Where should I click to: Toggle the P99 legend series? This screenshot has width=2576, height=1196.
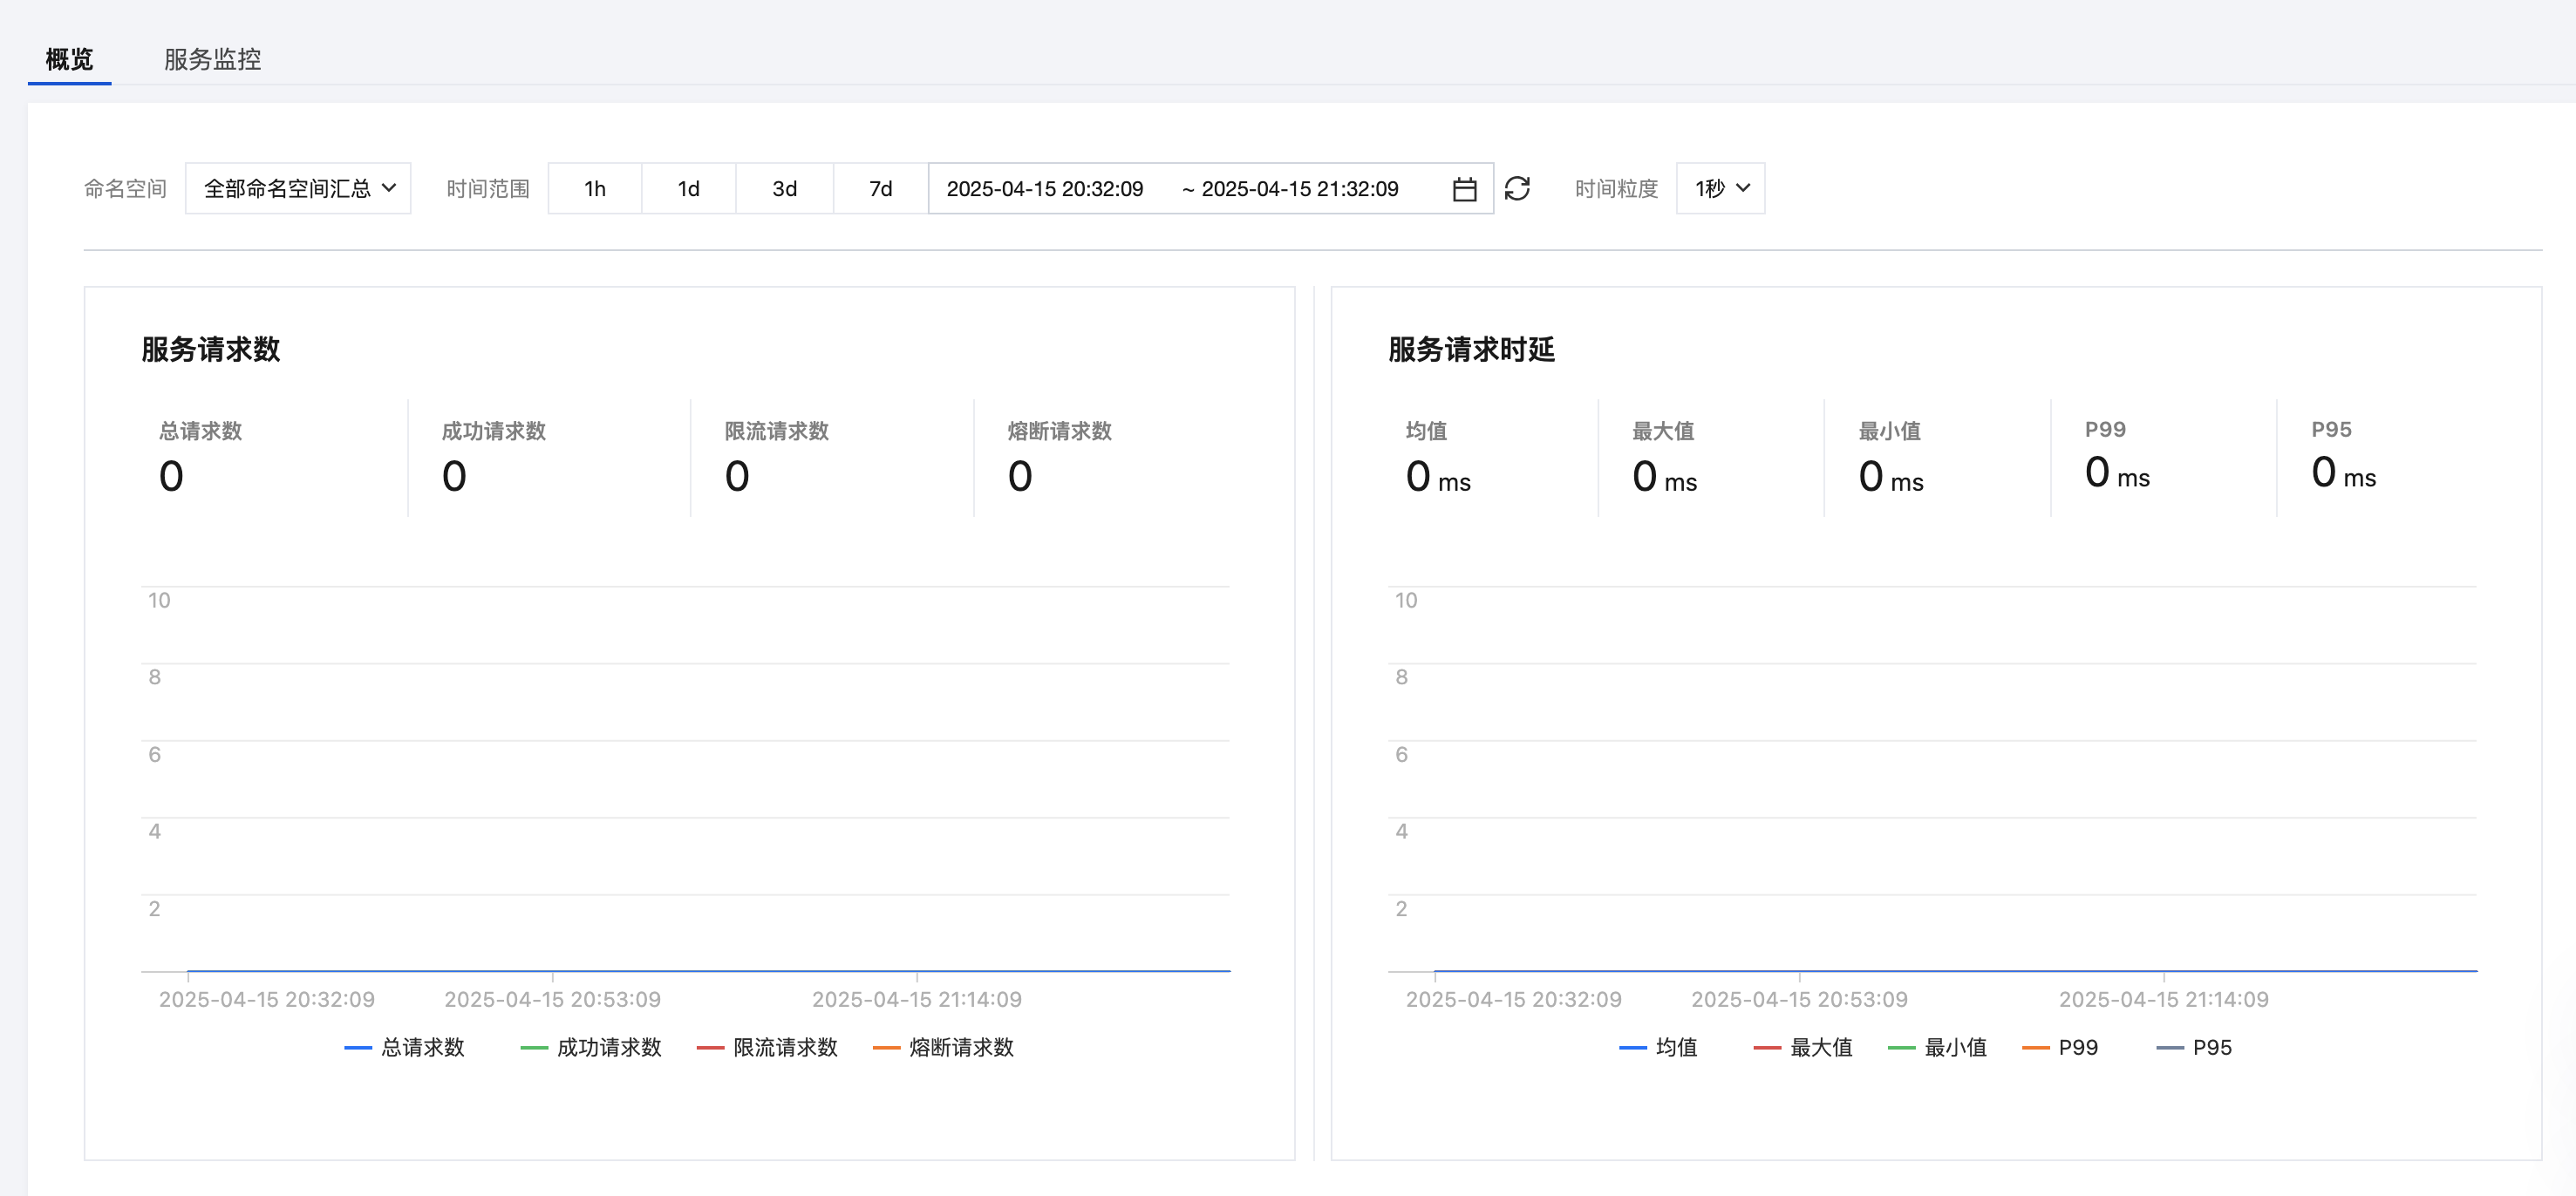pyautogui.click(x=2060, y=1047)
